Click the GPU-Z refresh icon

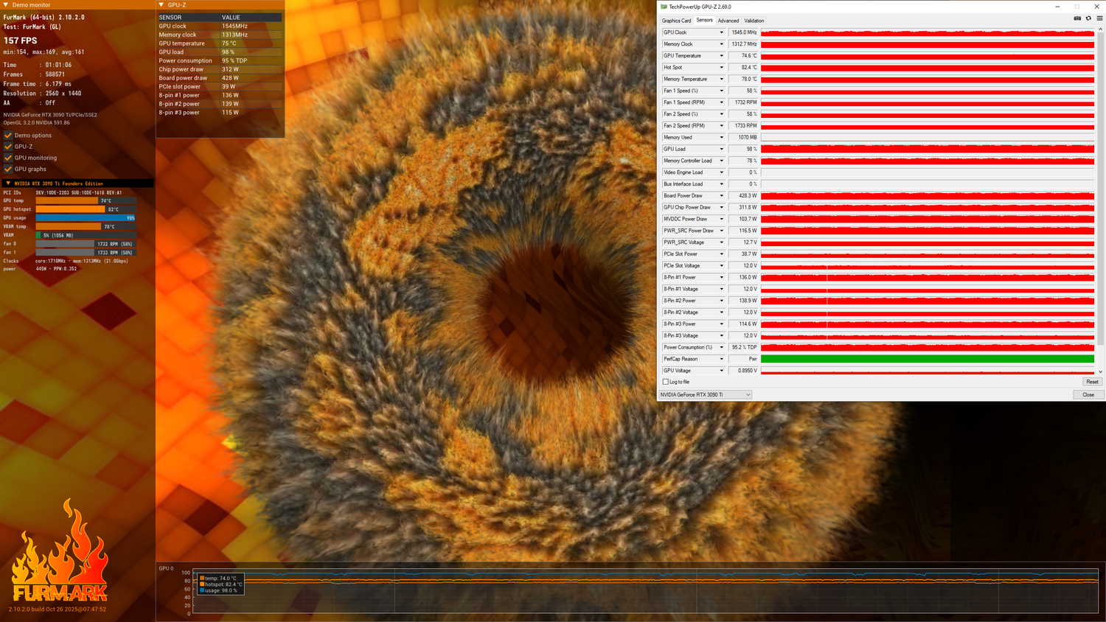[1088, 18]
